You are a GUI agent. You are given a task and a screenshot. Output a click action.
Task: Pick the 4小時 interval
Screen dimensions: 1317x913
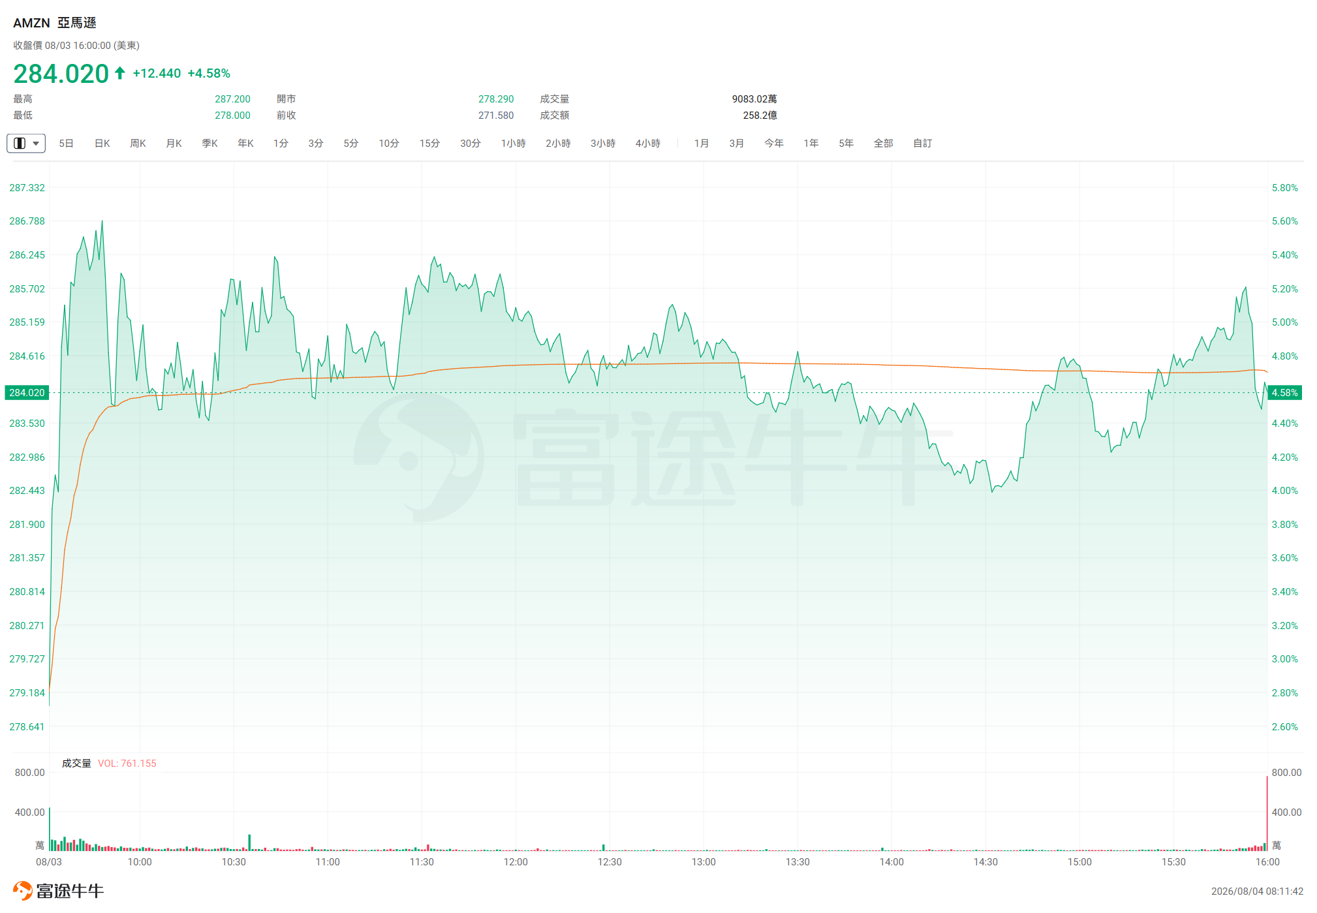[x=648, y=143]
